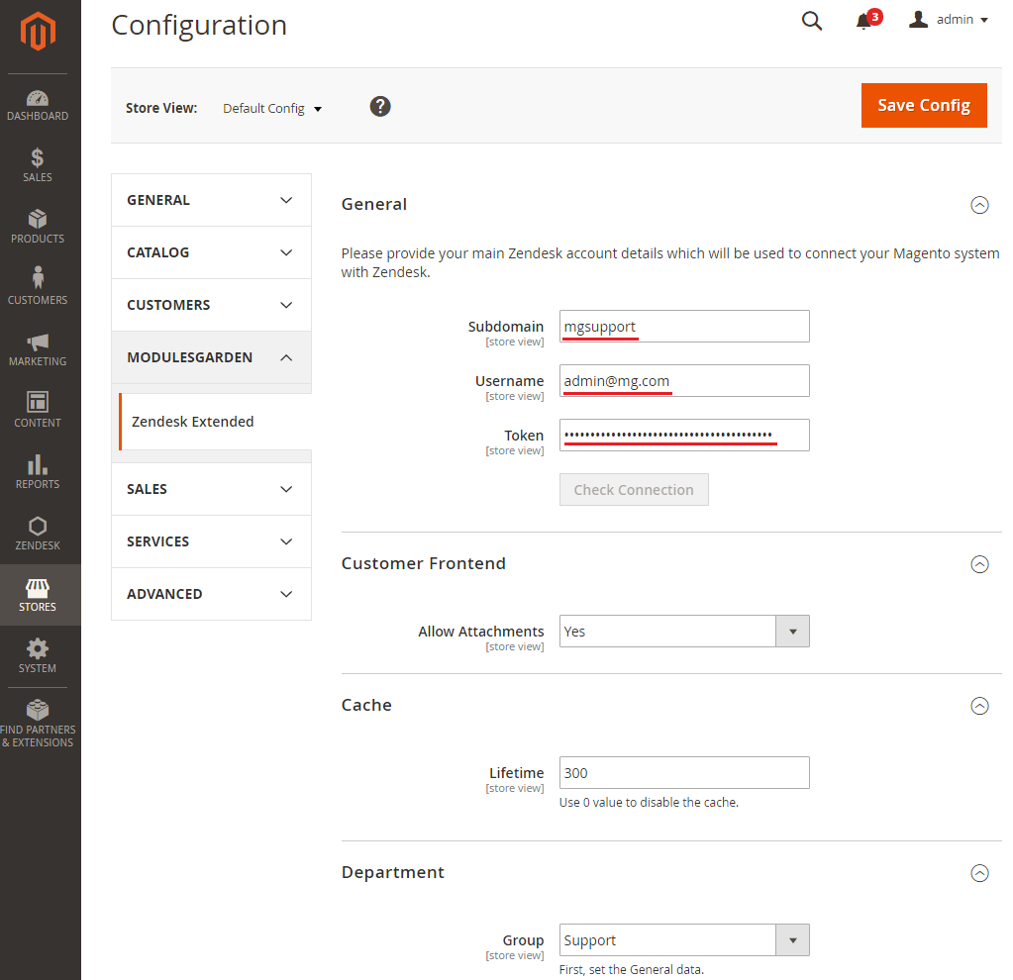The image size is (1013, 980).
Task: Collapse the MODULESGARDEN config tab
Action: tap(211, 357)
